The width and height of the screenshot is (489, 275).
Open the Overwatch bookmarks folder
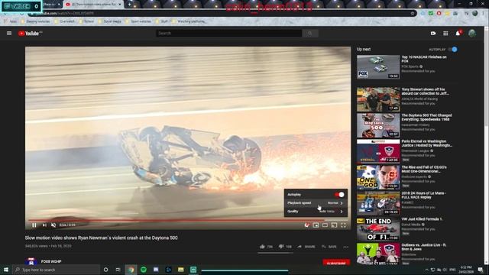(64, 21)
